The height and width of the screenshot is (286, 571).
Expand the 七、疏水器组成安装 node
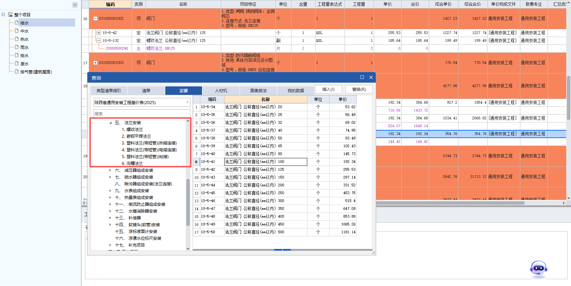pyautogui.click(x=110, y=177)
